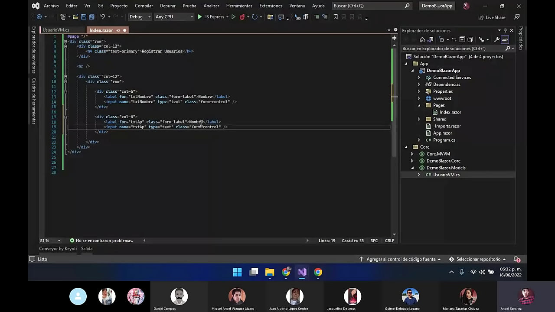Collapse the Pages folder in Solution Explorer
The image size is (555, 312).
419,105
